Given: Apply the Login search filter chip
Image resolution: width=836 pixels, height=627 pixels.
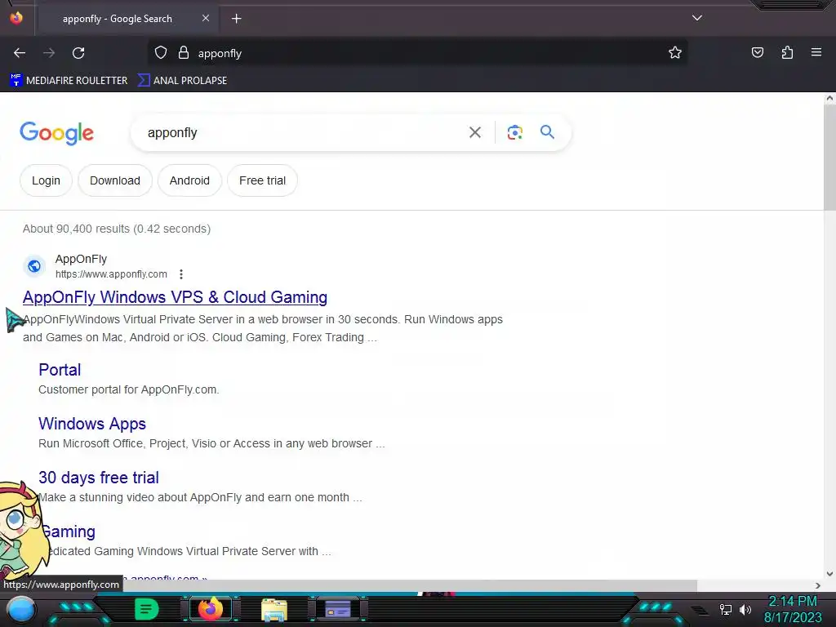Looking at the screenshot, I should [46, 180].
